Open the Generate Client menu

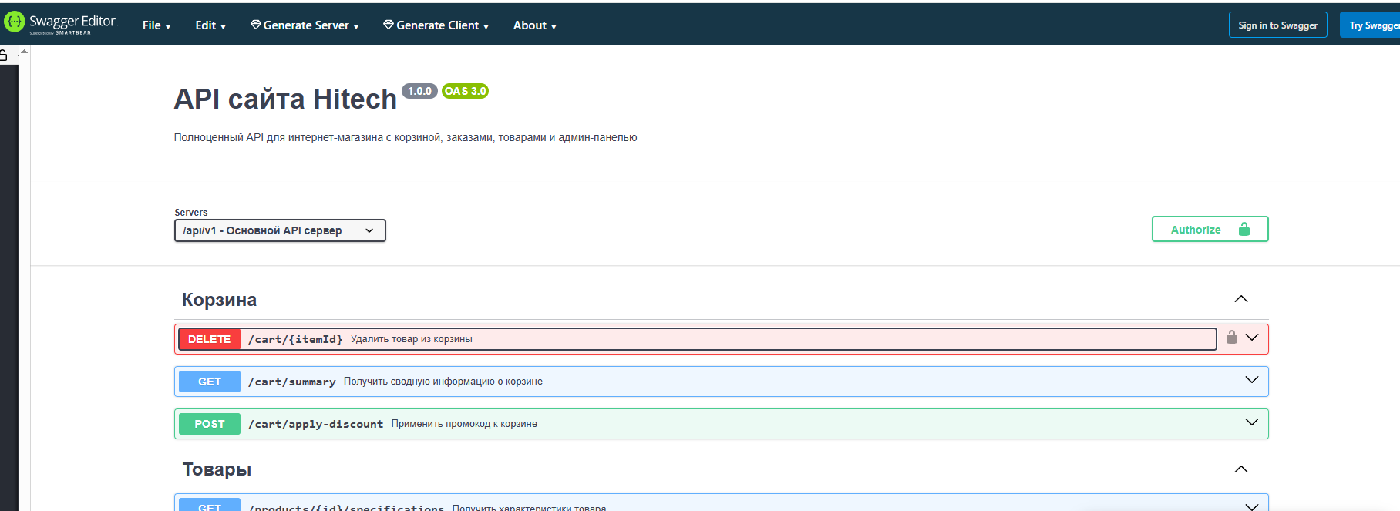point(436,25)
